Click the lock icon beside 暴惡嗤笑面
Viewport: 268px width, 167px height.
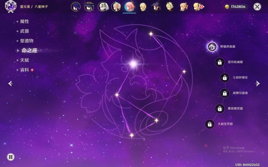pos(220,109)
